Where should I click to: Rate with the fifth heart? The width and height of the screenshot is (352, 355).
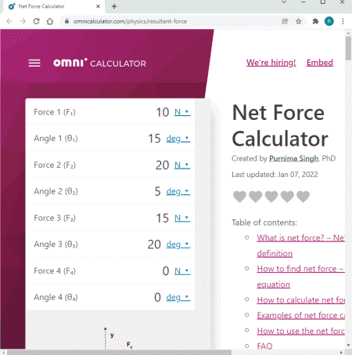pyautogui.click(x=303, y=197)
